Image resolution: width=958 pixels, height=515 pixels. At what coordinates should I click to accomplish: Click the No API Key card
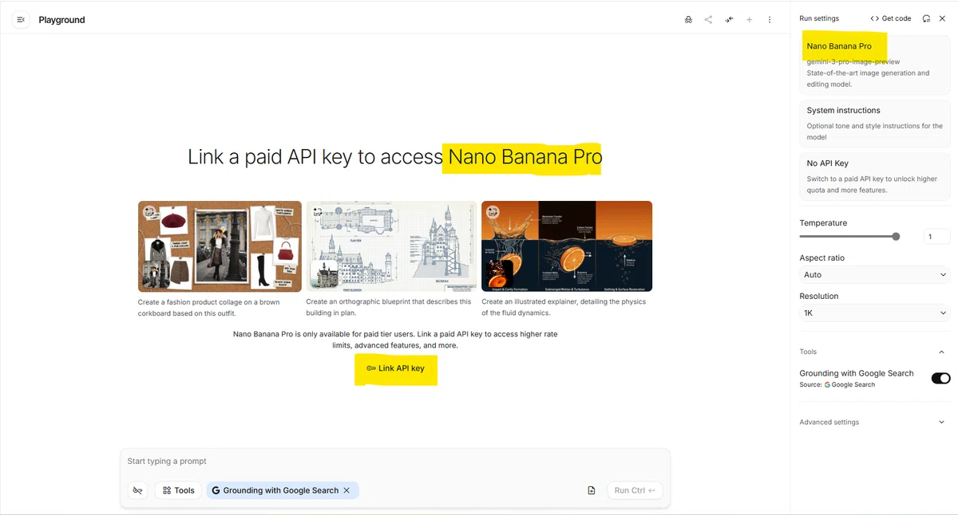click(875, 176)
